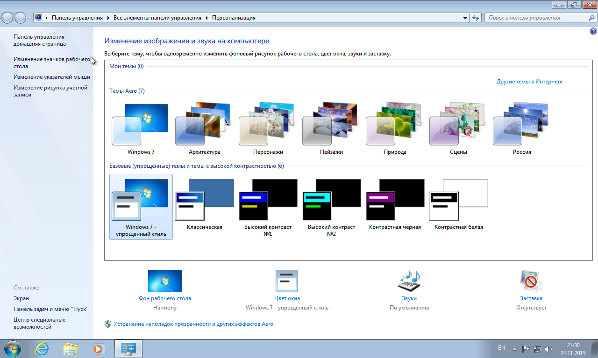Open the recent pages dropdown arrow
Screen dimensions: 598x358
click(x=30, y=18)
